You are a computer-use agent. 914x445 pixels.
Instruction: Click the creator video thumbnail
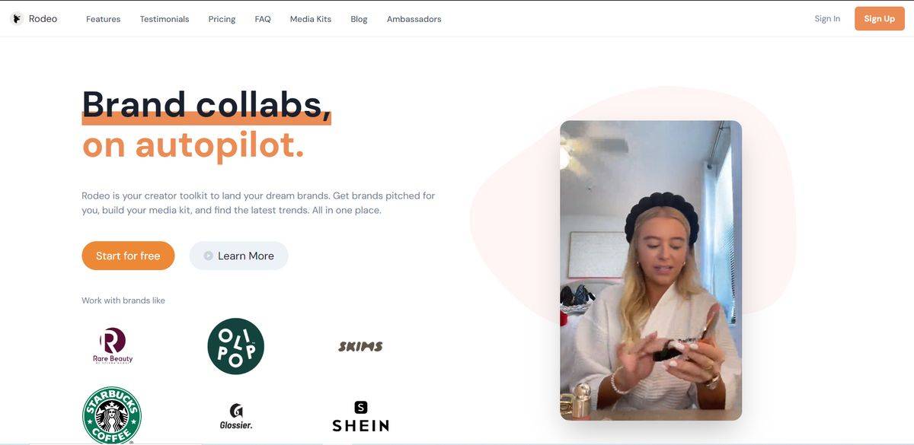tap(650, 271)
